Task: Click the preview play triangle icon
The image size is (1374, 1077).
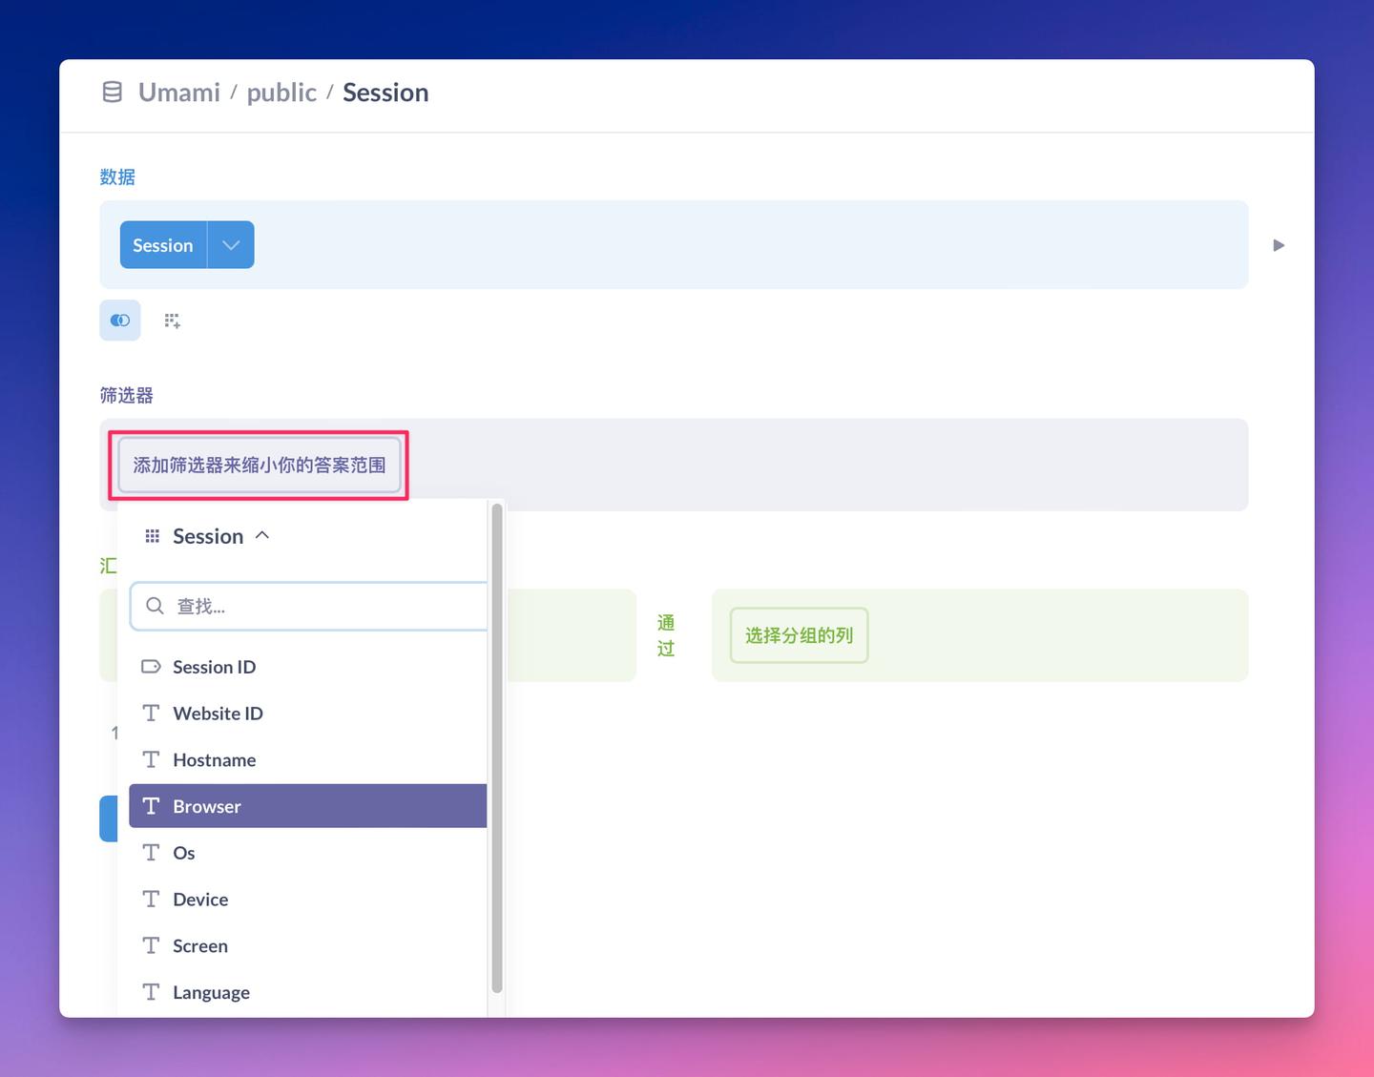Action: click(x=1279, y=245)
